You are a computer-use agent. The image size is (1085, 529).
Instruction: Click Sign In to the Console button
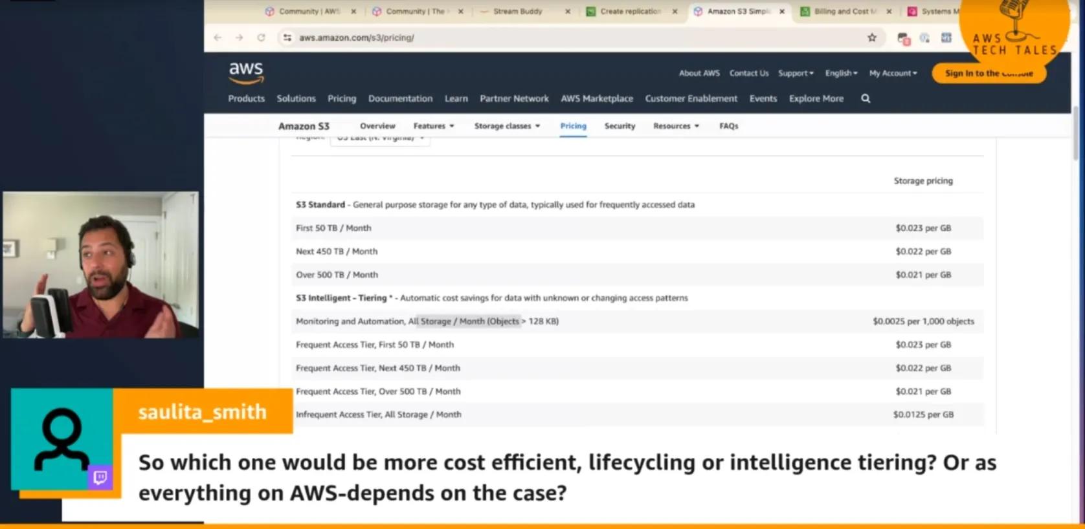pyautogui.click(x=989, y=73)
